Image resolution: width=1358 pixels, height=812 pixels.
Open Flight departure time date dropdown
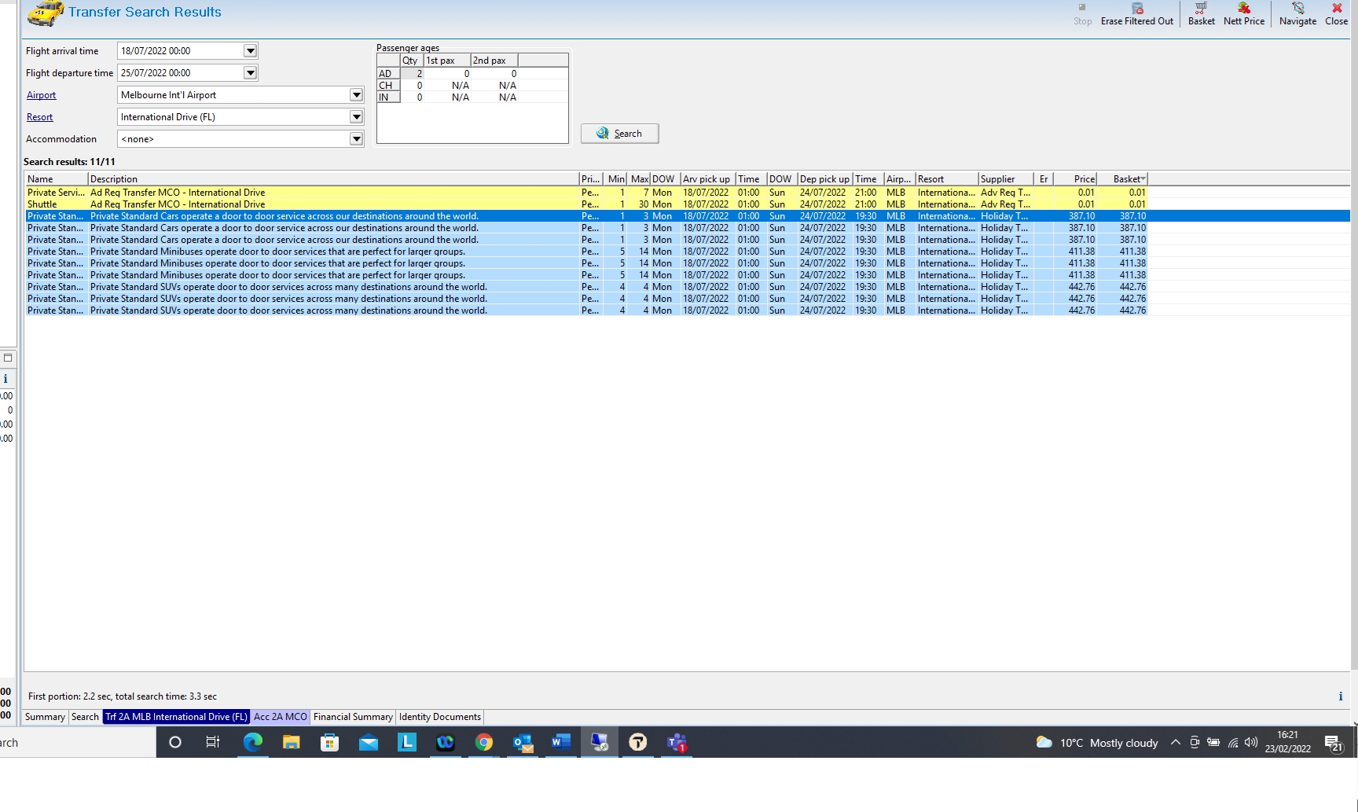[250, 73]
